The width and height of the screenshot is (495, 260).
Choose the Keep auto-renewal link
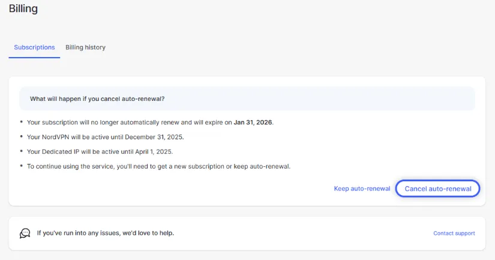362,189
